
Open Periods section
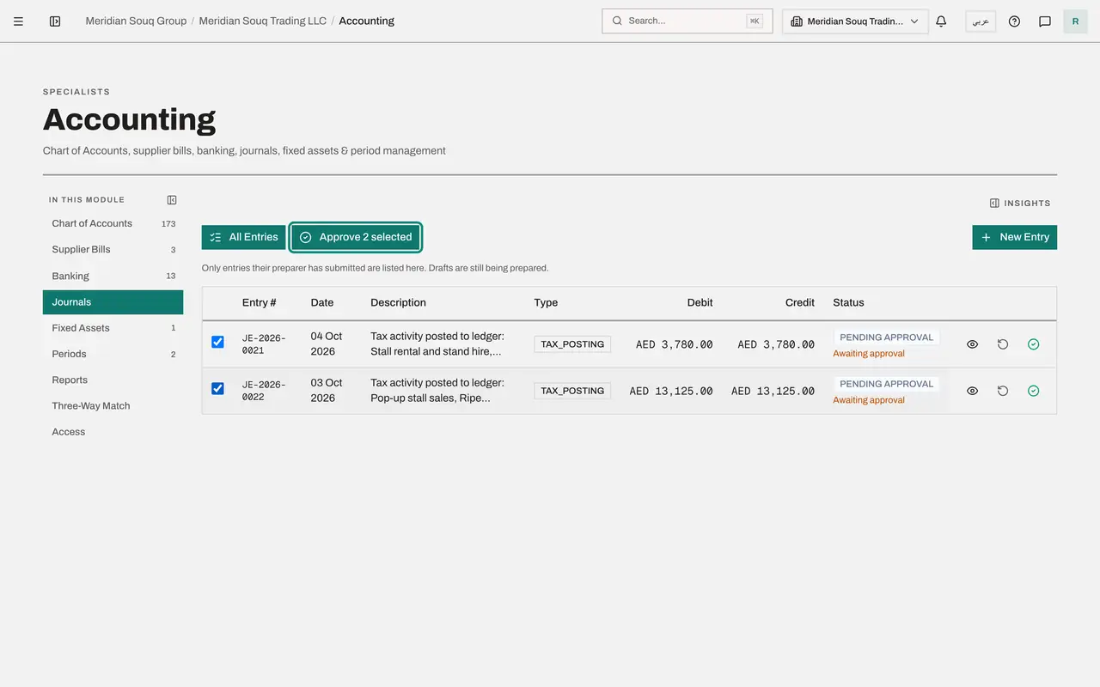point(113,354)
